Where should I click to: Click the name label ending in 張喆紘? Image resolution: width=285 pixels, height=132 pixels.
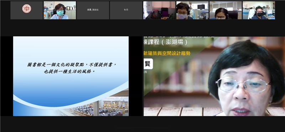click(x=93, y=10)
